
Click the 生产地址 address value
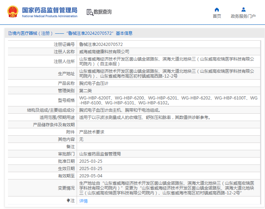point(166,74)
